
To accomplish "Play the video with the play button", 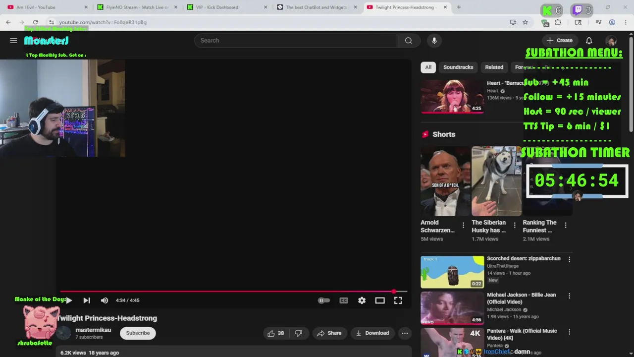I will (69, 300).
